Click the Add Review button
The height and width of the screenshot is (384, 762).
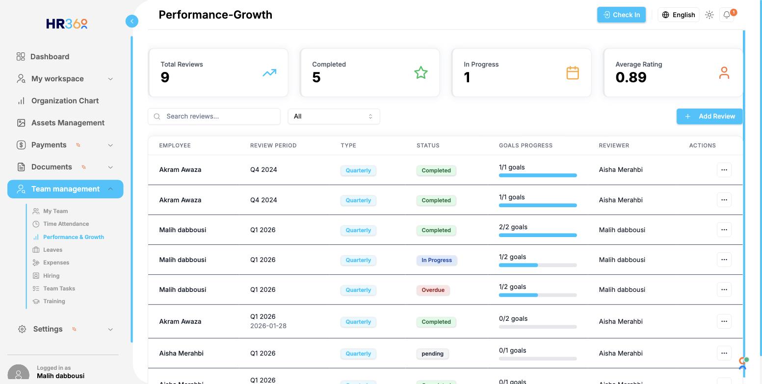point(709,117)
